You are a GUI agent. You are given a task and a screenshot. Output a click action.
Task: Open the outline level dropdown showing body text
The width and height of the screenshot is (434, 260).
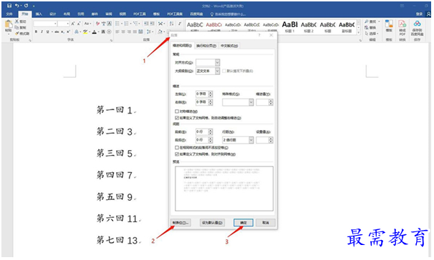217,71
